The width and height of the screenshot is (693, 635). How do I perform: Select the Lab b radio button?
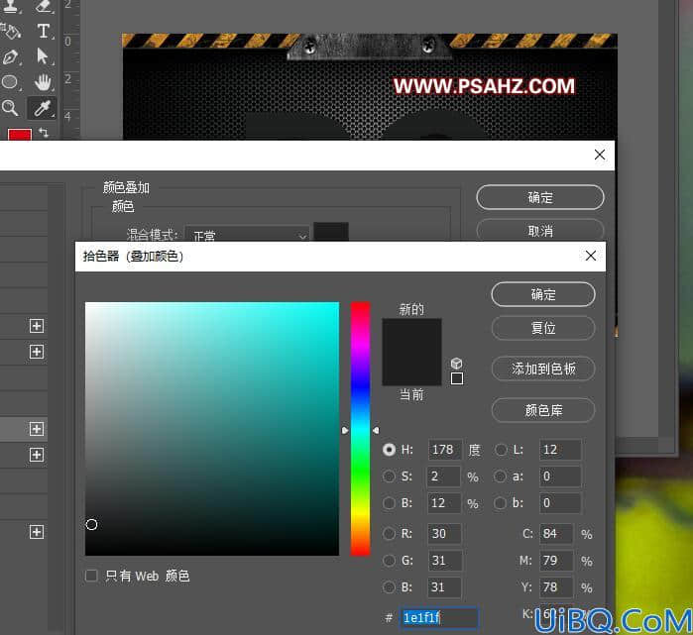500,503
